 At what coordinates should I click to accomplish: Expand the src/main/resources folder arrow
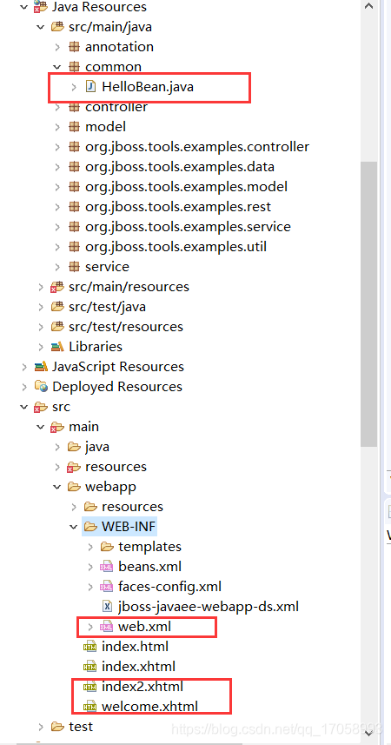(41, 287)
